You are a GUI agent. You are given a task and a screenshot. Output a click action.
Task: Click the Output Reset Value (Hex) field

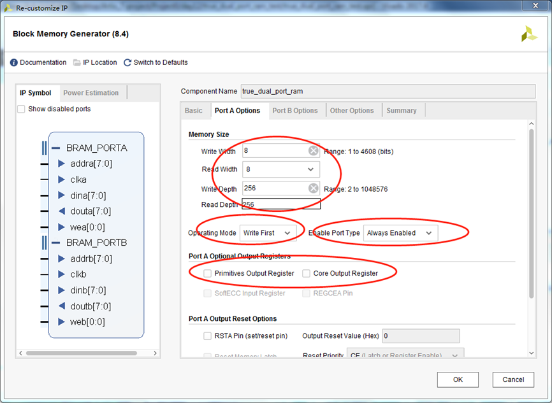click(421, 336)
